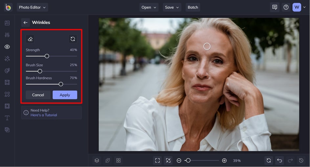Open the help question mark icon

coord(286,7)
